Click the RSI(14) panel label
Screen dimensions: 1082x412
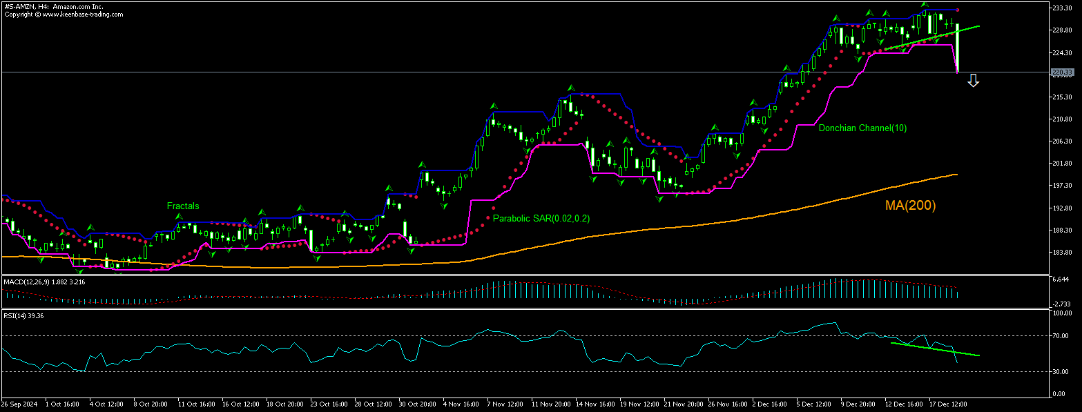(23, 315)
